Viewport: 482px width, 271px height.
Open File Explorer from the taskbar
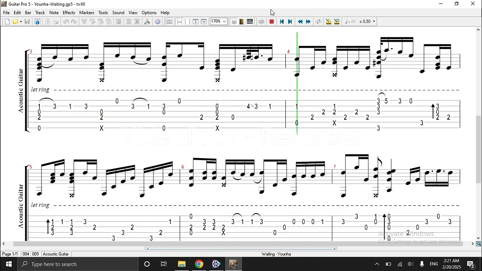(182, 264)
